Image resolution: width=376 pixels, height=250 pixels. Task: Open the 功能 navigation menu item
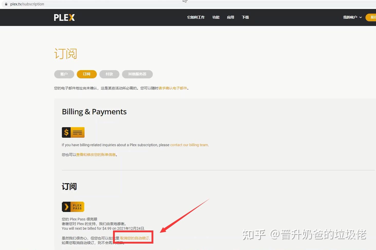[x=216, y=17]
